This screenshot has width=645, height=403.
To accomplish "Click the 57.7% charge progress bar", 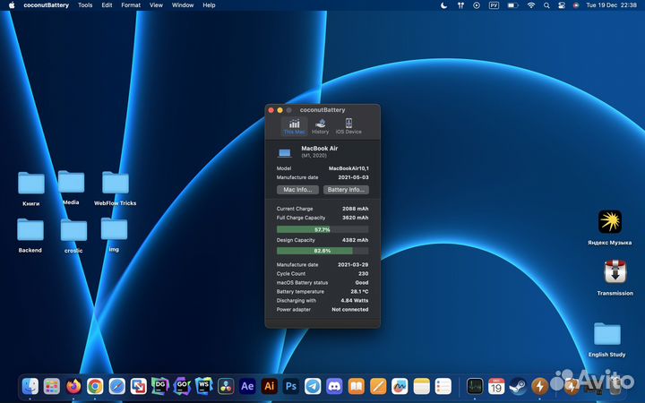I will (x=322, y=229).
